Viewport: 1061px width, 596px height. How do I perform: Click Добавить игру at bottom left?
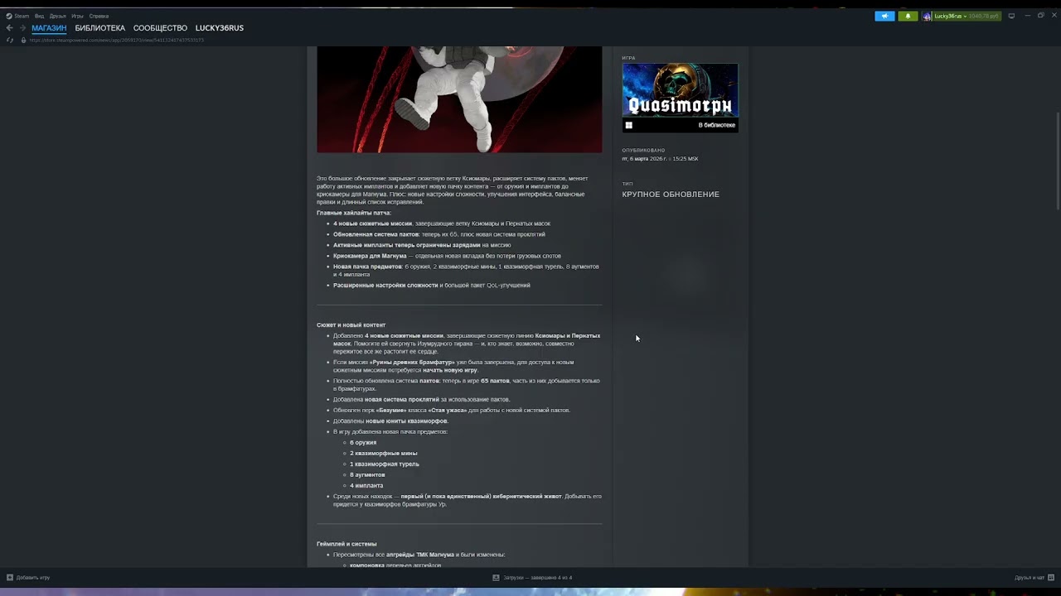(33, 578)
